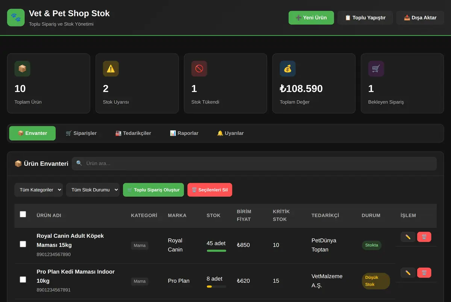Switch to the Envanter tab
The image size is (451, 302).
pyautogui.click(x=32, y=133)
